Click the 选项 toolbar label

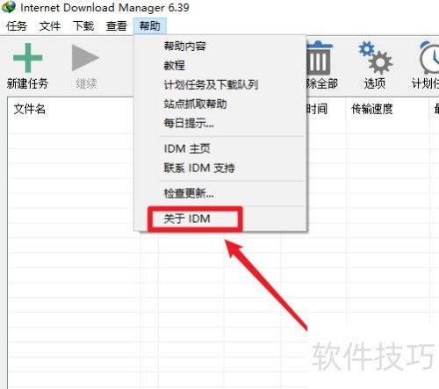point(375,83)
